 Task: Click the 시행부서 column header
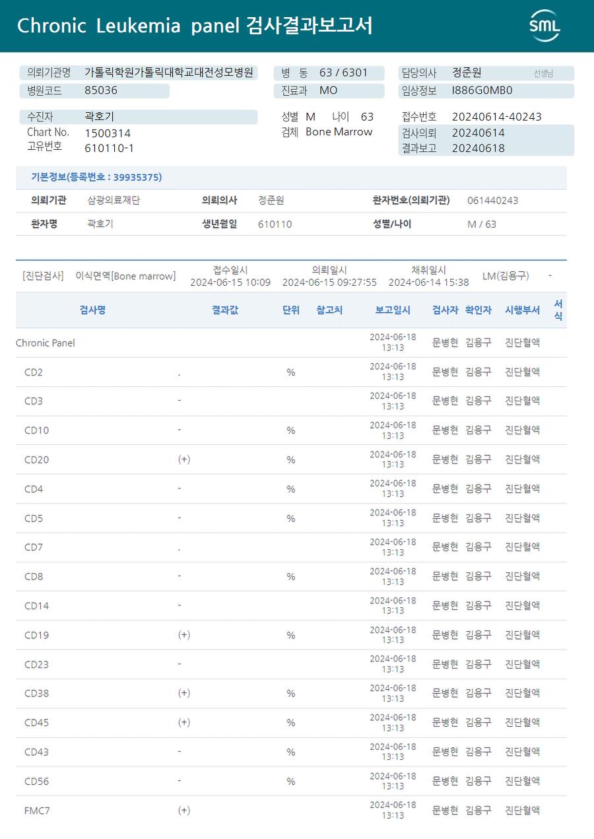pyautogui.click(x=522, y=310)
